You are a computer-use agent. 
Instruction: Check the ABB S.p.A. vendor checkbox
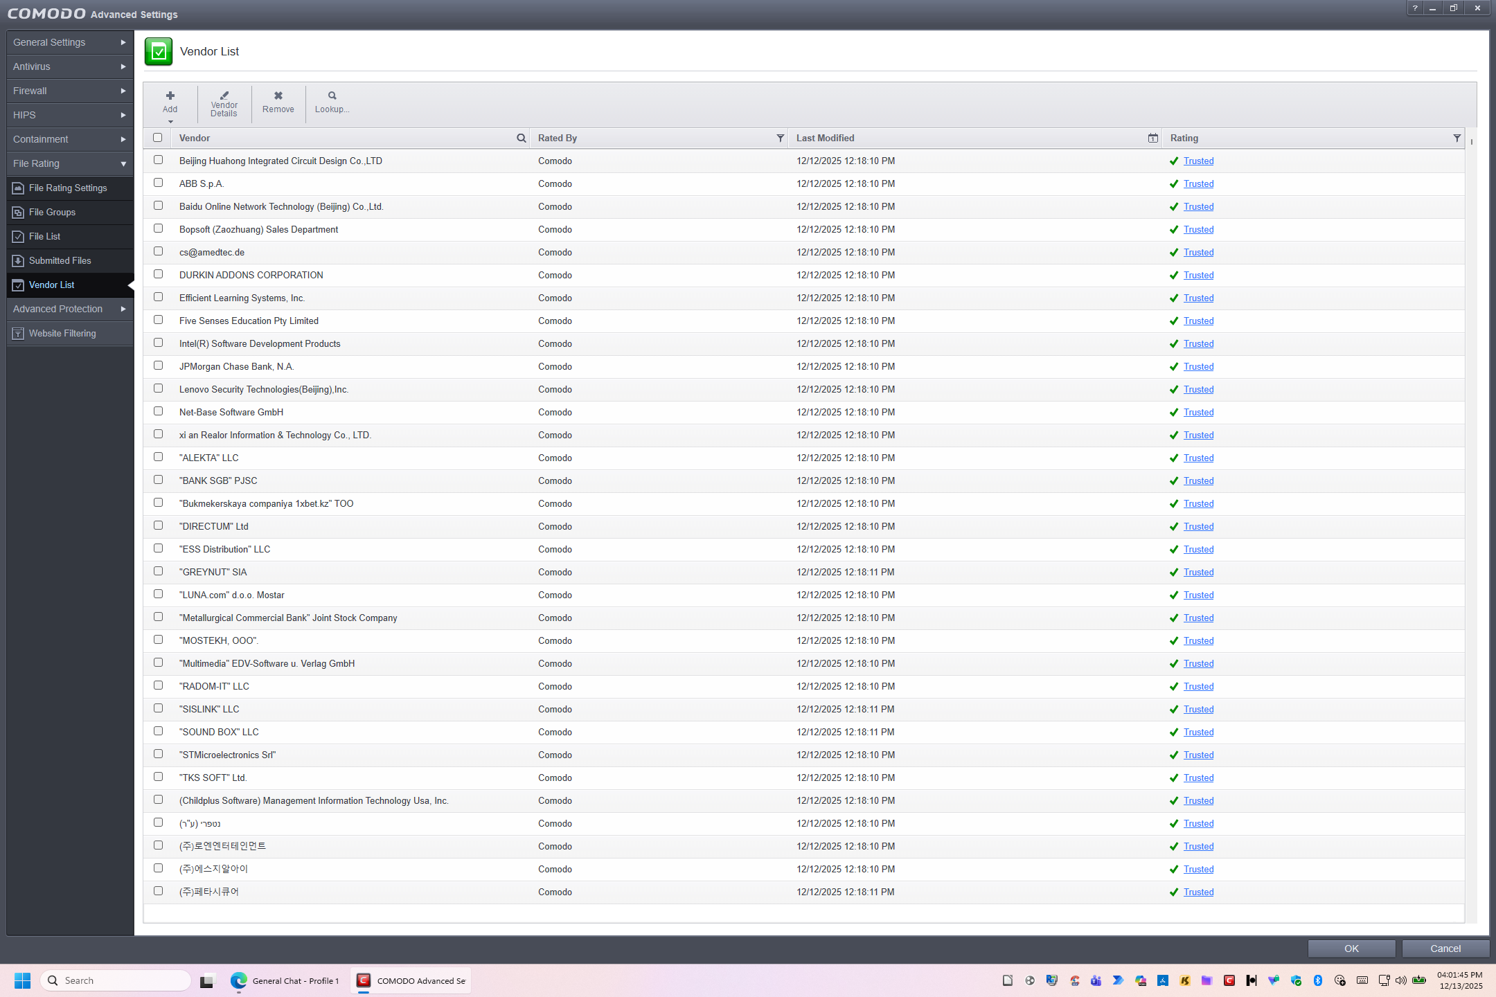click(x=158, y=183)
